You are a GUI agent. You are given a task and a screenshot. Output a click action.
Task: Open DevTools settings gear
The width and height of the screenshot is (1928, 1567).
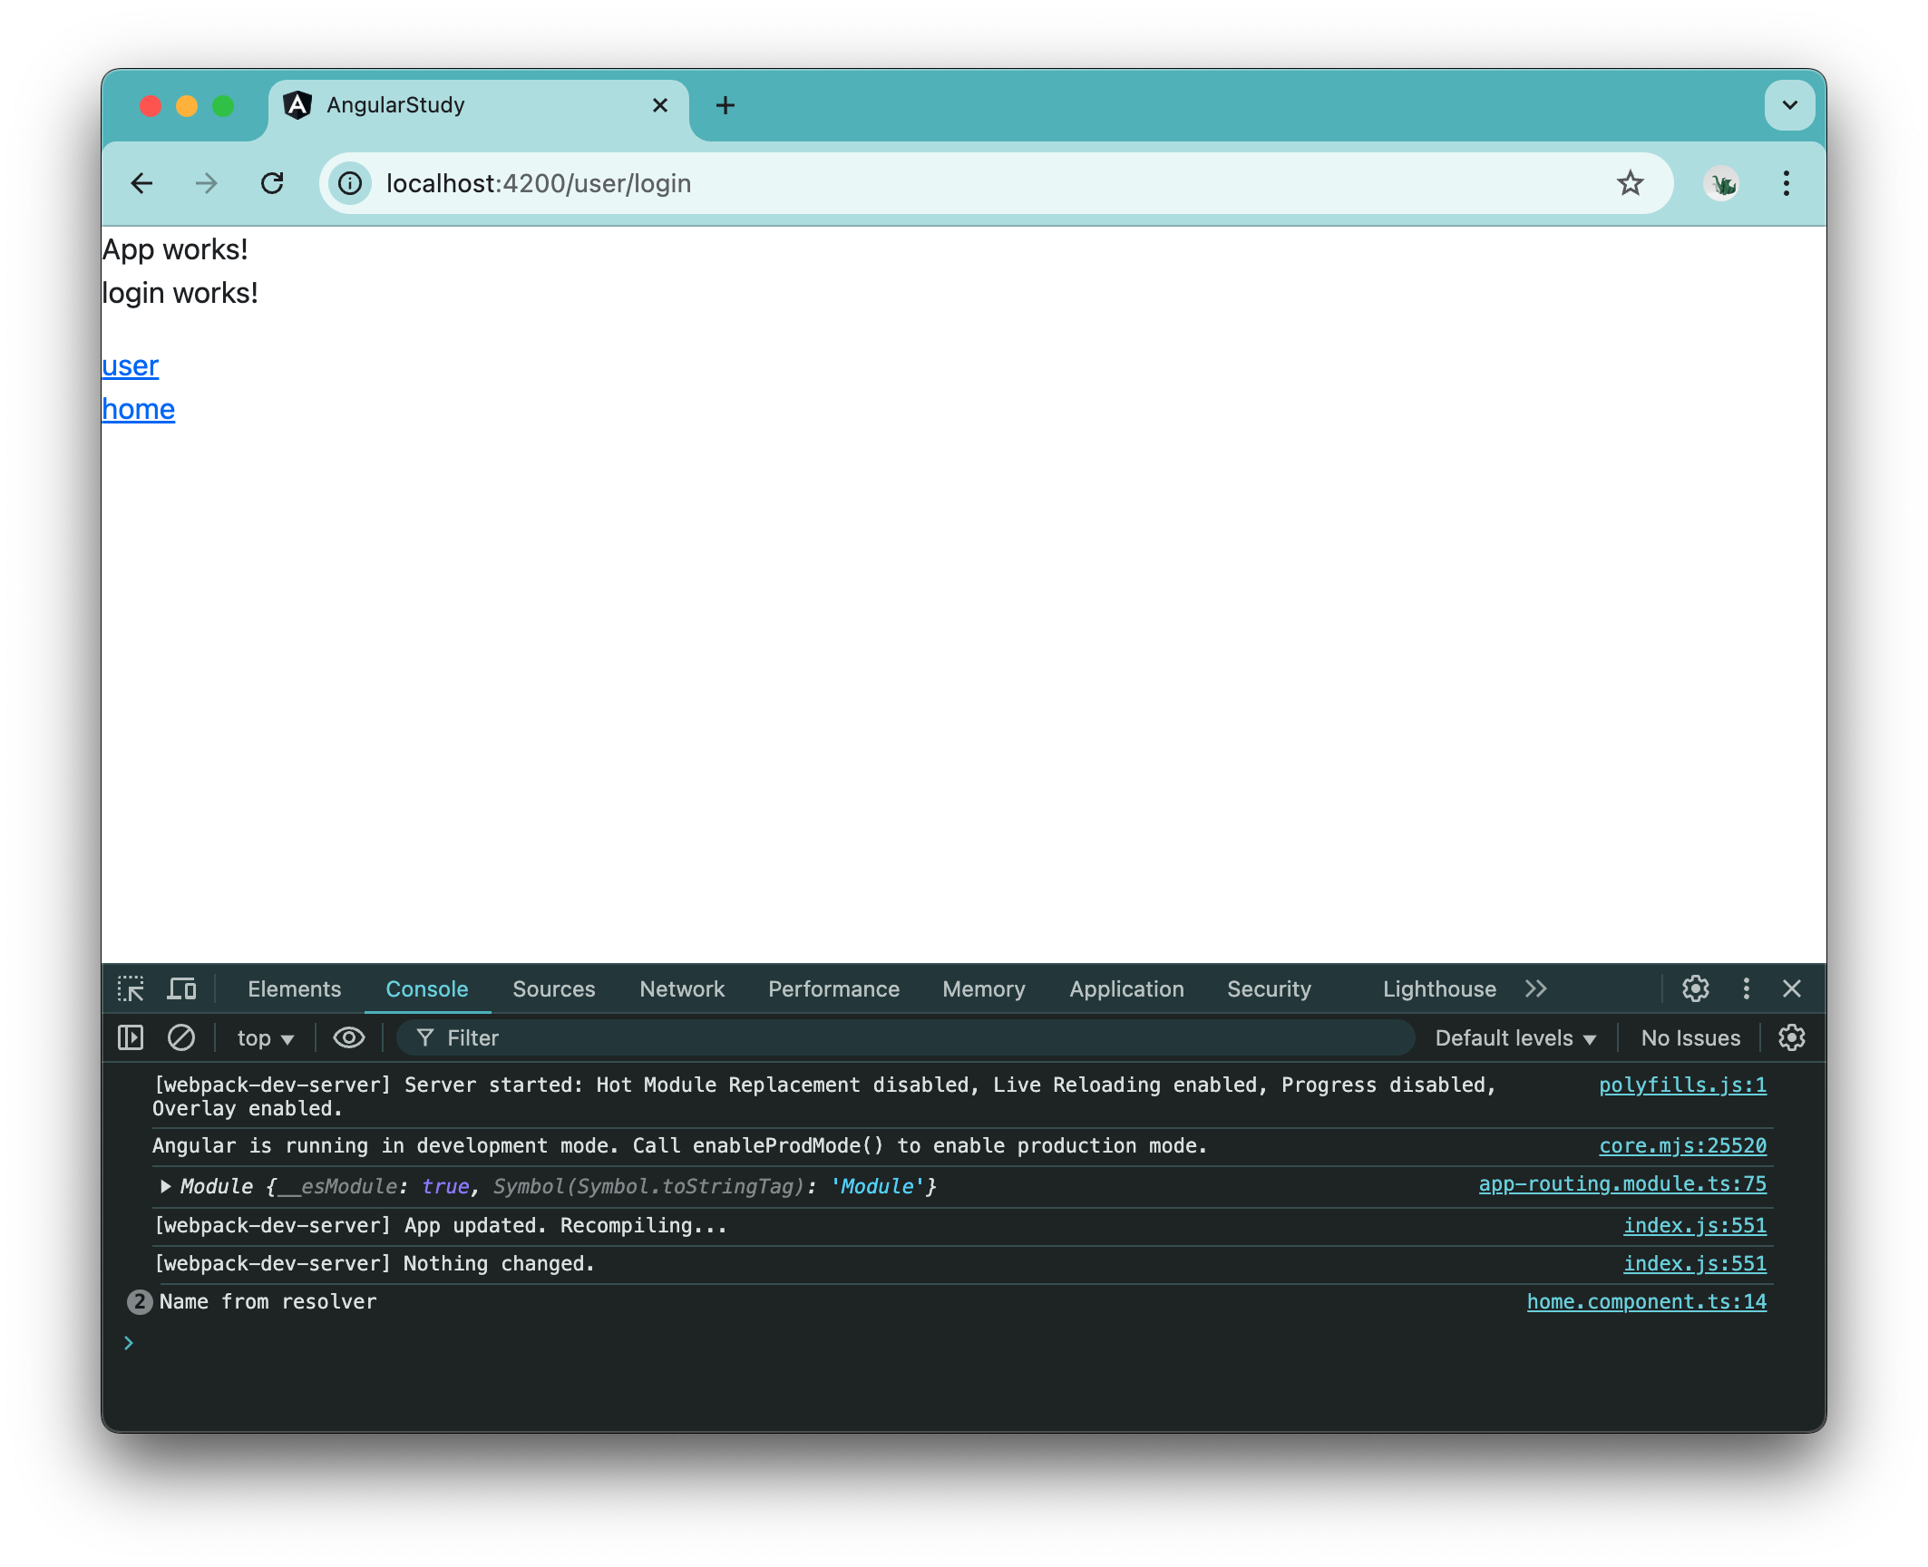click(x=1695, y=988)
